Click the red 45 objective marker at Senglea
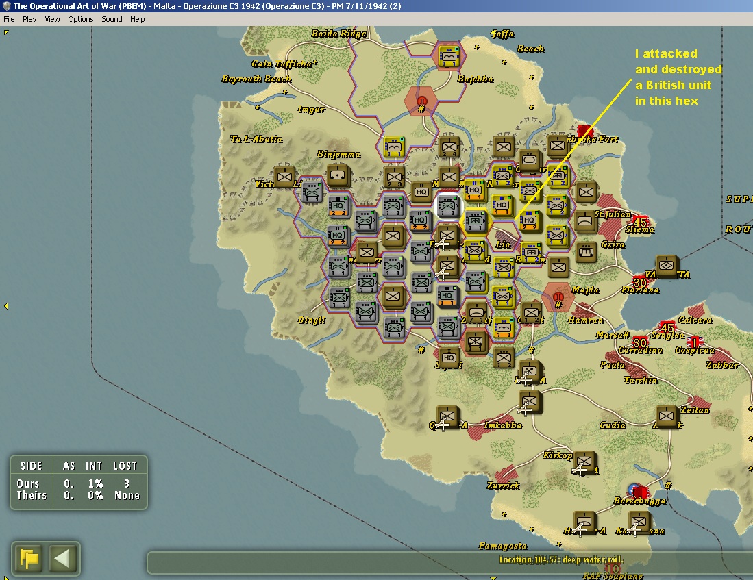Viewport: 753px width, 580px height. pos(667,327)
